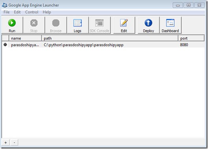Viewport: 208px width, 149px height.
Task: Open the Dashboard
Action: point(171,25)
